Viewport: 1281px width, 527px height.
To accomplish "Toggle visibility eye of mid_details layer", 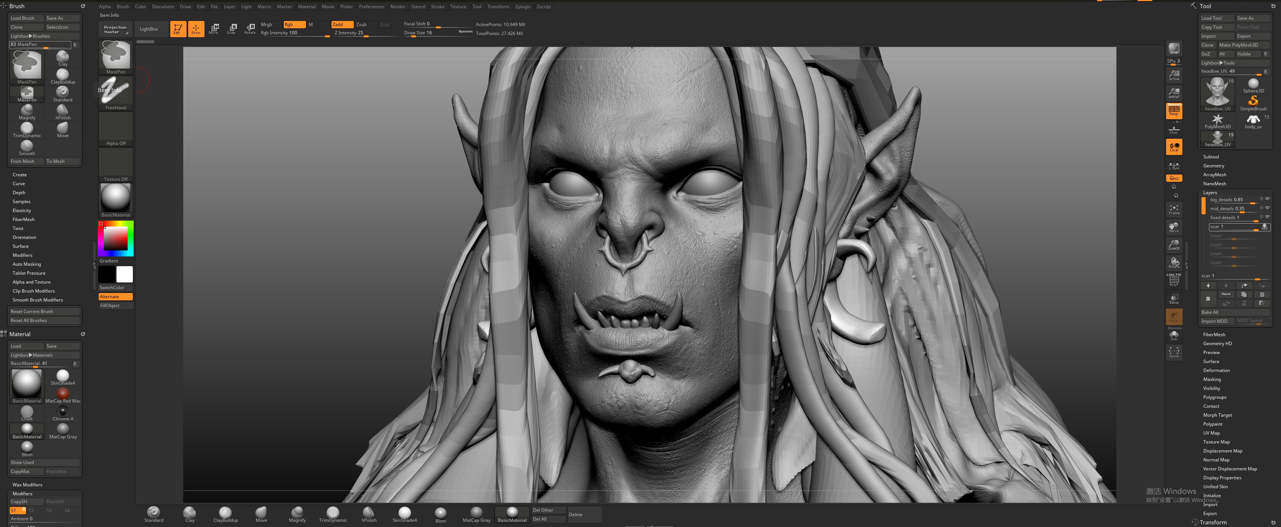I will pos(1267,208).
